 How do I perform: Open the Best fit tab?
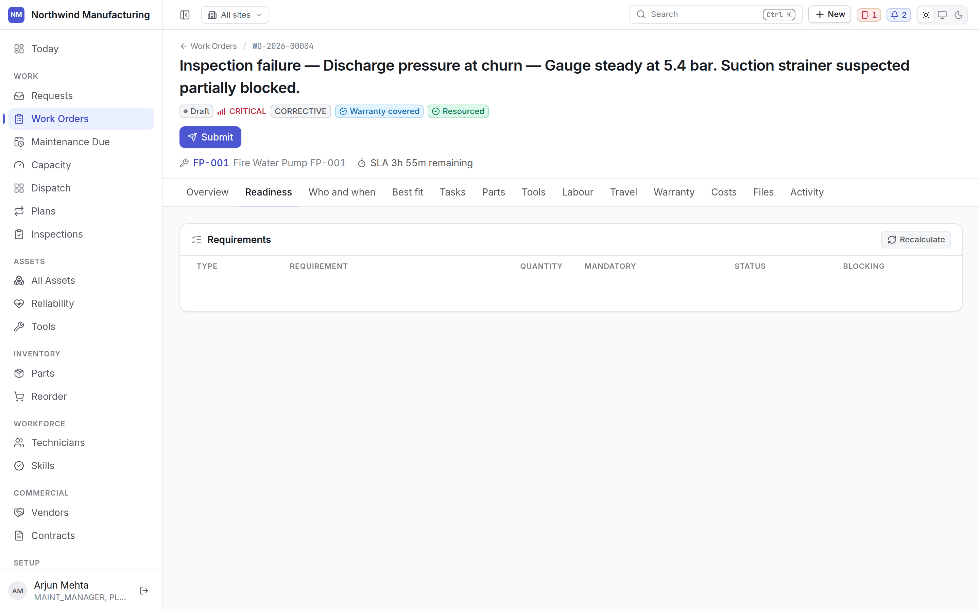click(x=407, y=192)
